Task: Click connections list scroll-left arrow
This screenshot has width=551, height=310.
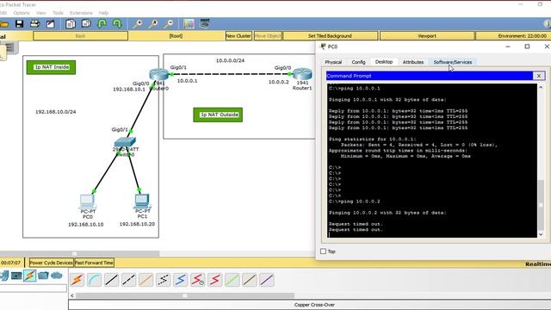Action: coord(72,295)
